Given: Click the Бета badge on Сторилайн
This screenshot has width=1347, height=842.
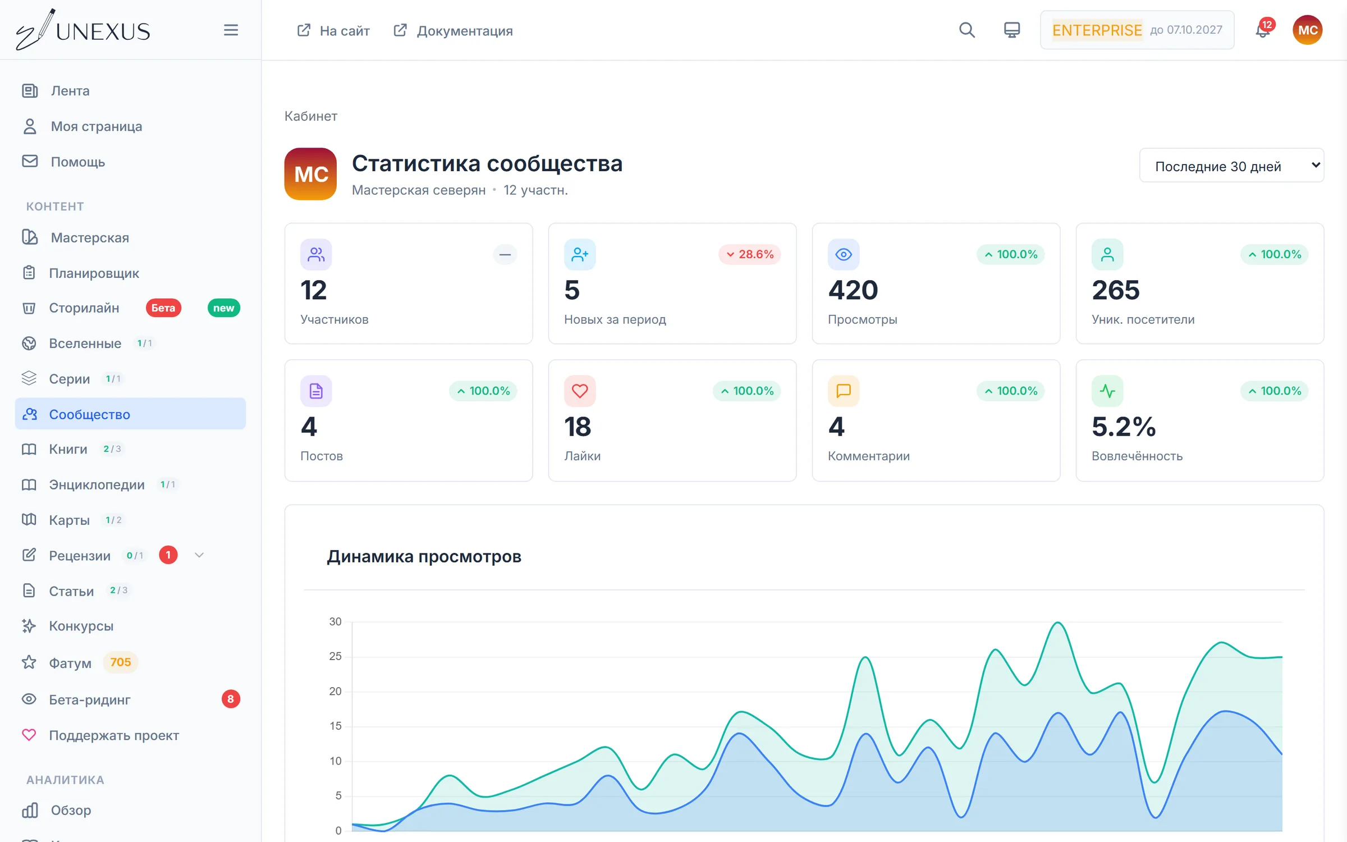Looking at the screenshot, I should (163, 308).
